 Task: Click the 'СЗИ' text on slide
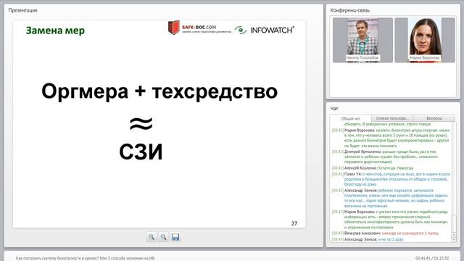click(x=141, y=152)
